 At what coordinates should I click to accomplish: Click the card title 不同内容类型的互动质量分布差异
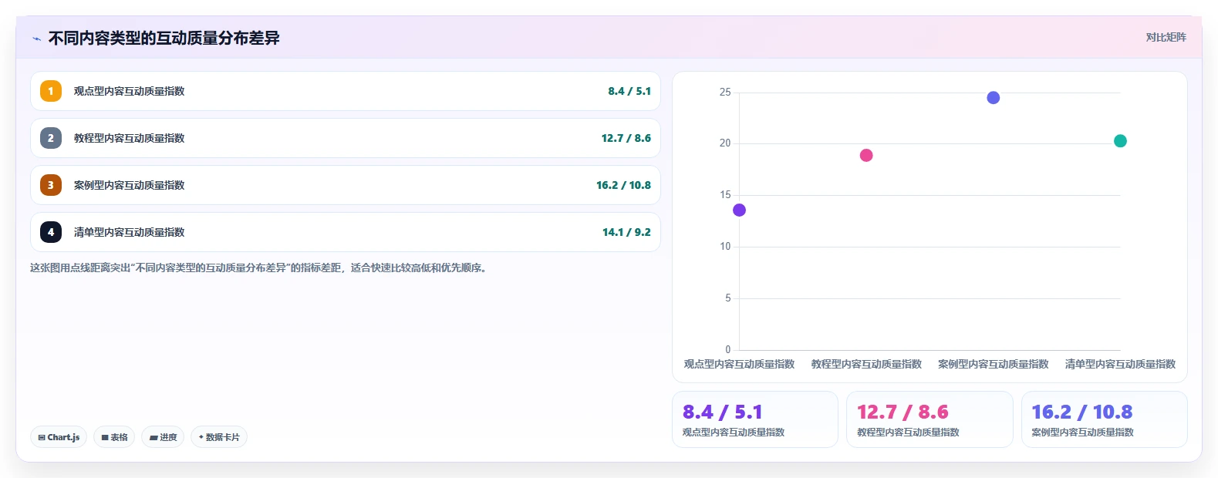click(x=164, y=39)
